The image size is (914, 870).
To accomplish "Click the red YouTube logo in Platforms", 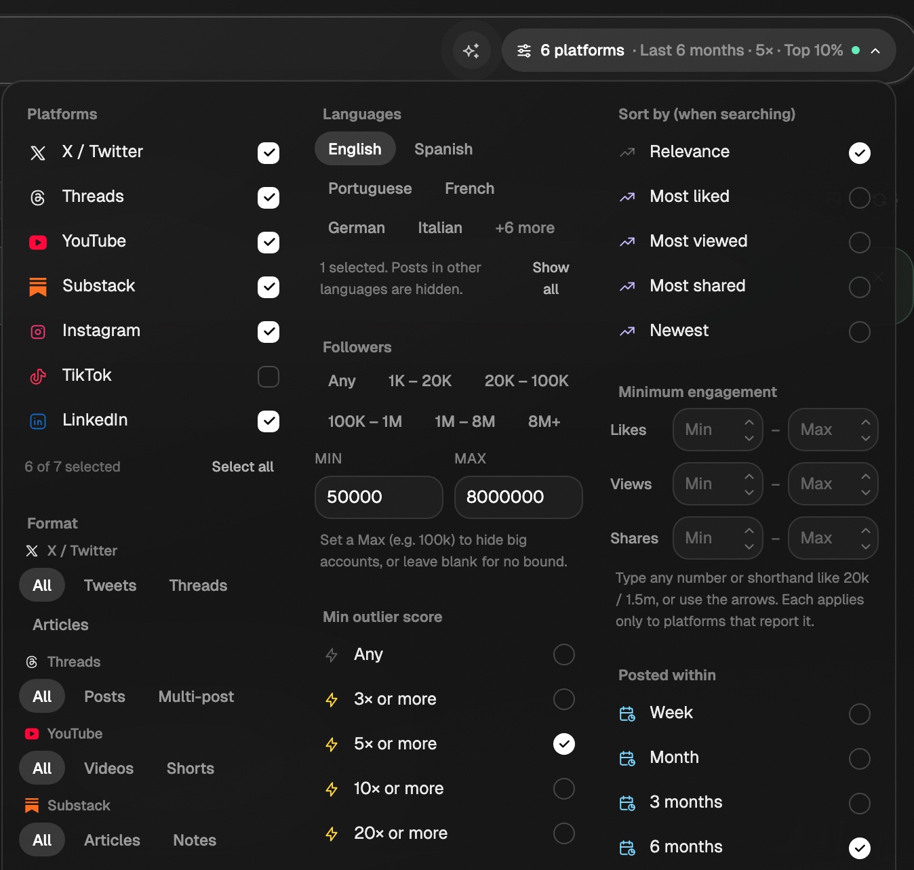I will point(38,243).
